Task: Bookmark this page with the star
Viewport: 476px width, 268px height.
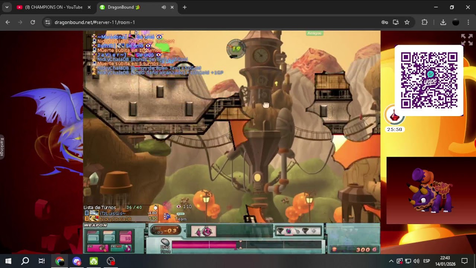Action: 407,22
